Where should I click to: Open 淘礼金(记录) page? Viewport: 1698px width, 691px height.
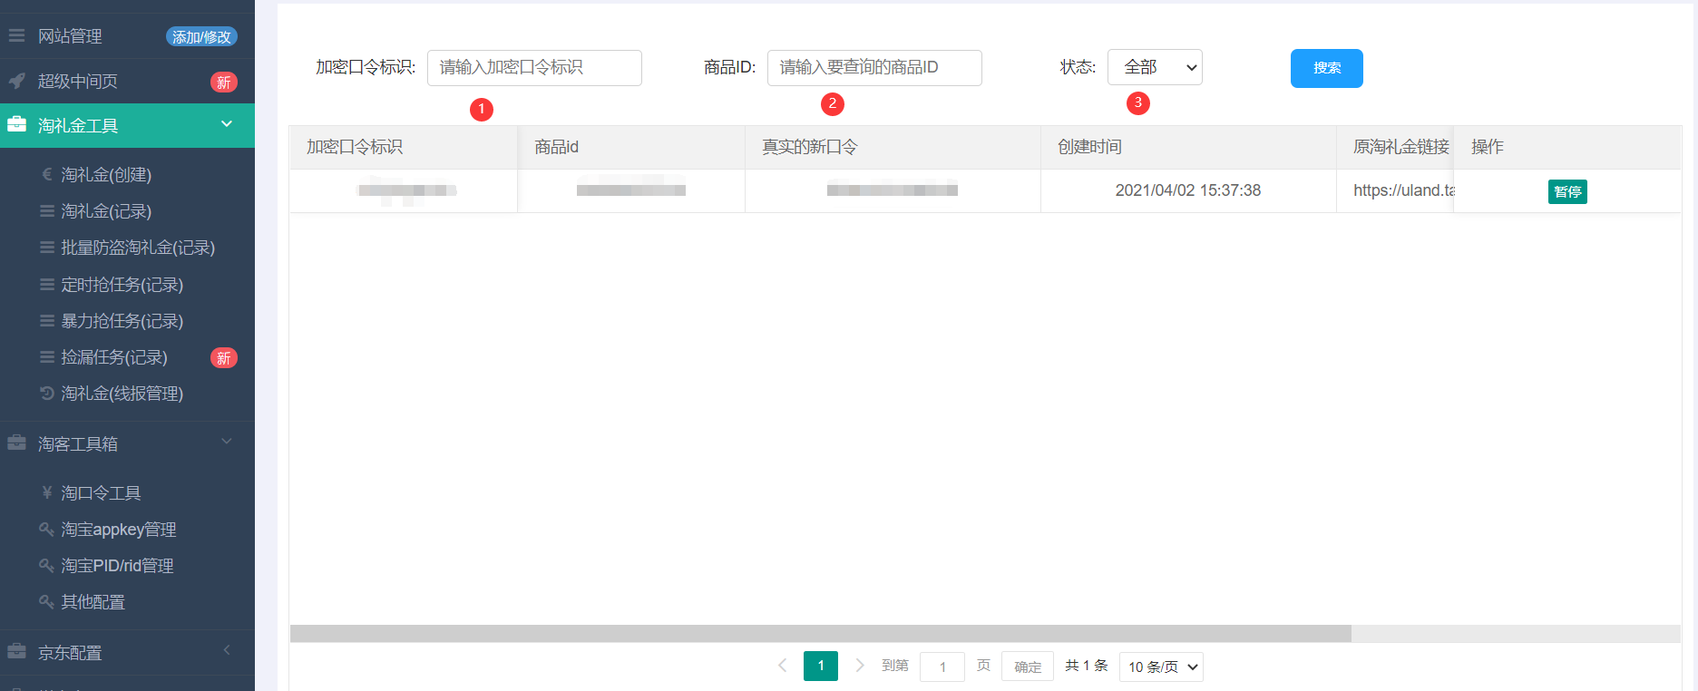click(106, 211)
